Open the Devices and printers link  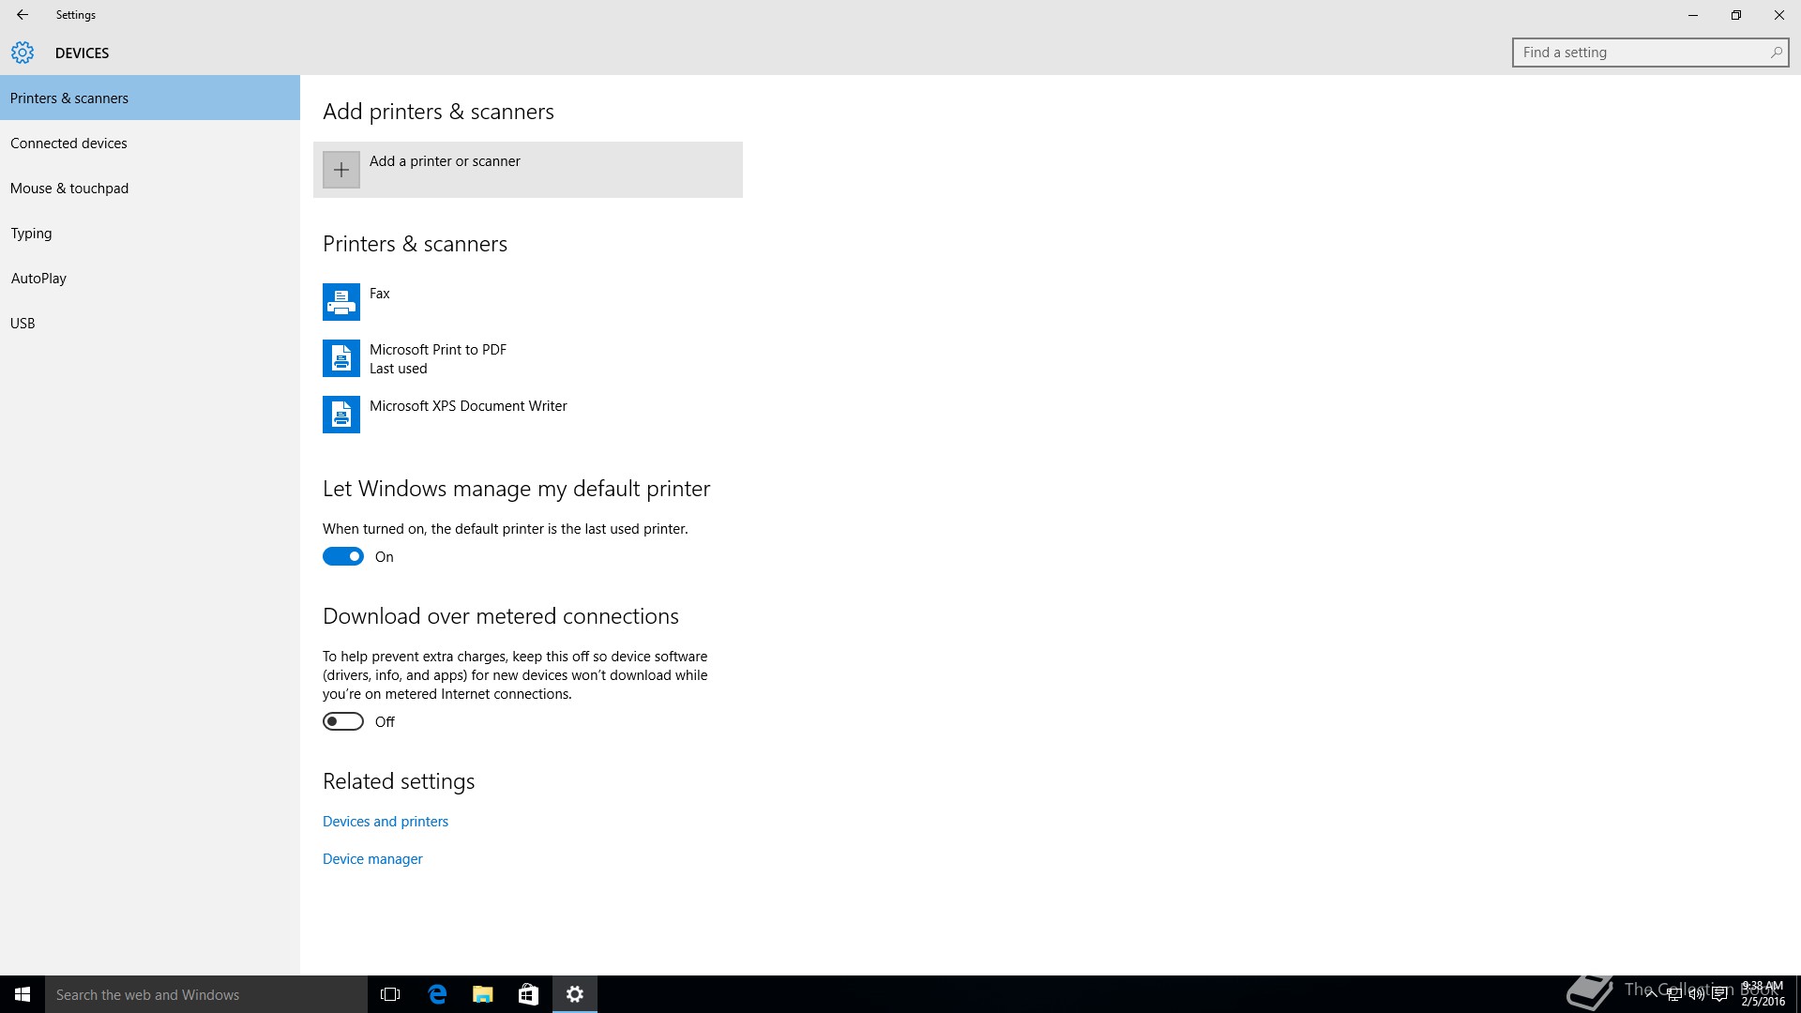click(386, 822)
